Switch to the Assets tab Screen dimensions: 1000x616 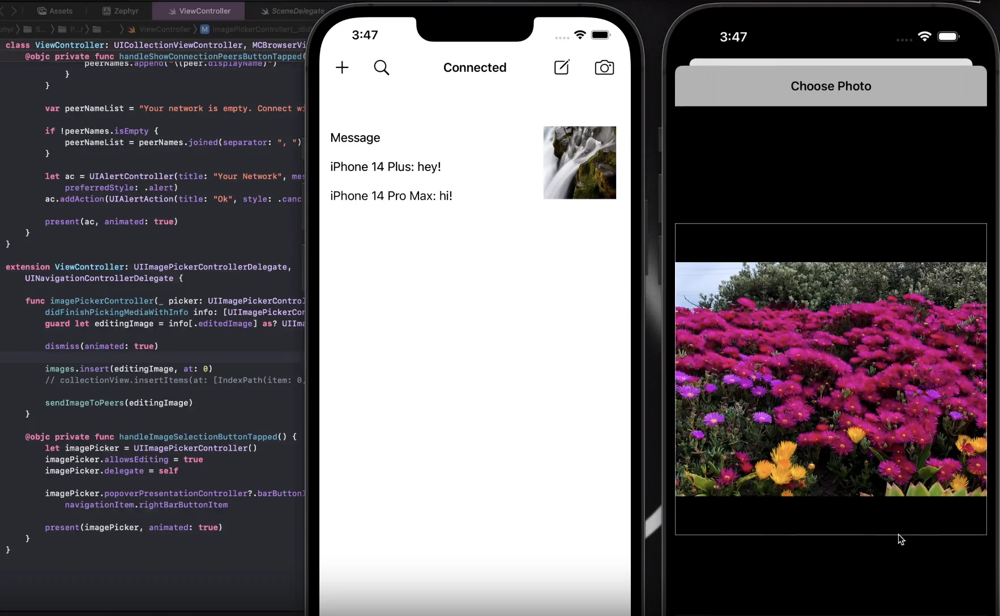click(x=61, y=11)
